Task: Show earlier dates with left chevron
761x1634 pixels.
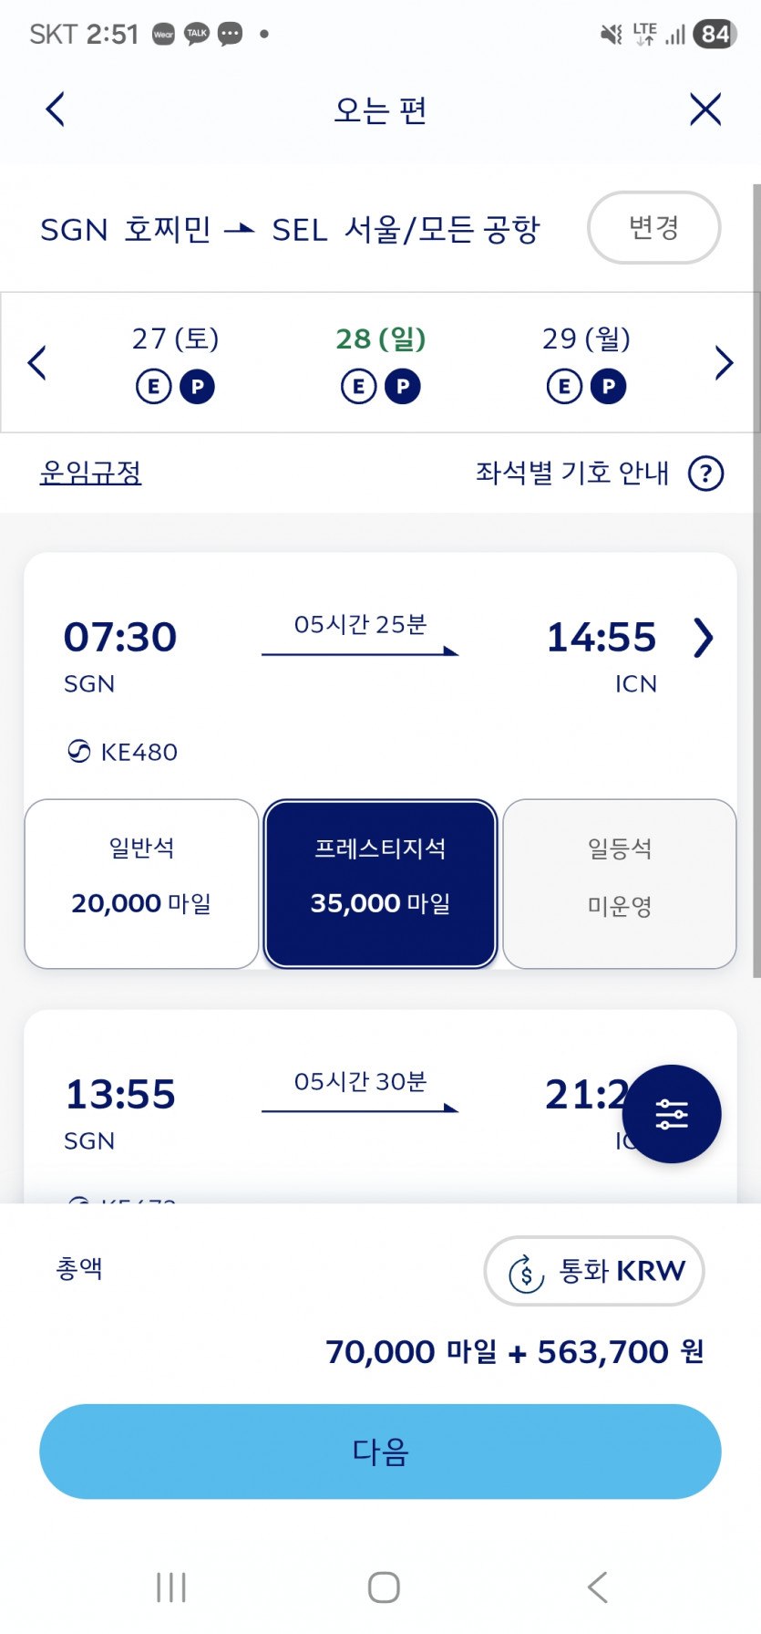Action: tap(37, 363)
